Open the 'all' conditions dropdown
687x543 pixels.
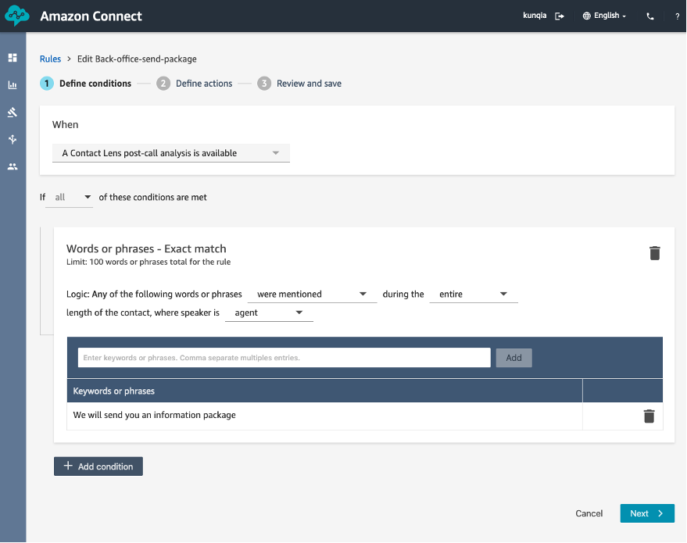coord(70,198)
